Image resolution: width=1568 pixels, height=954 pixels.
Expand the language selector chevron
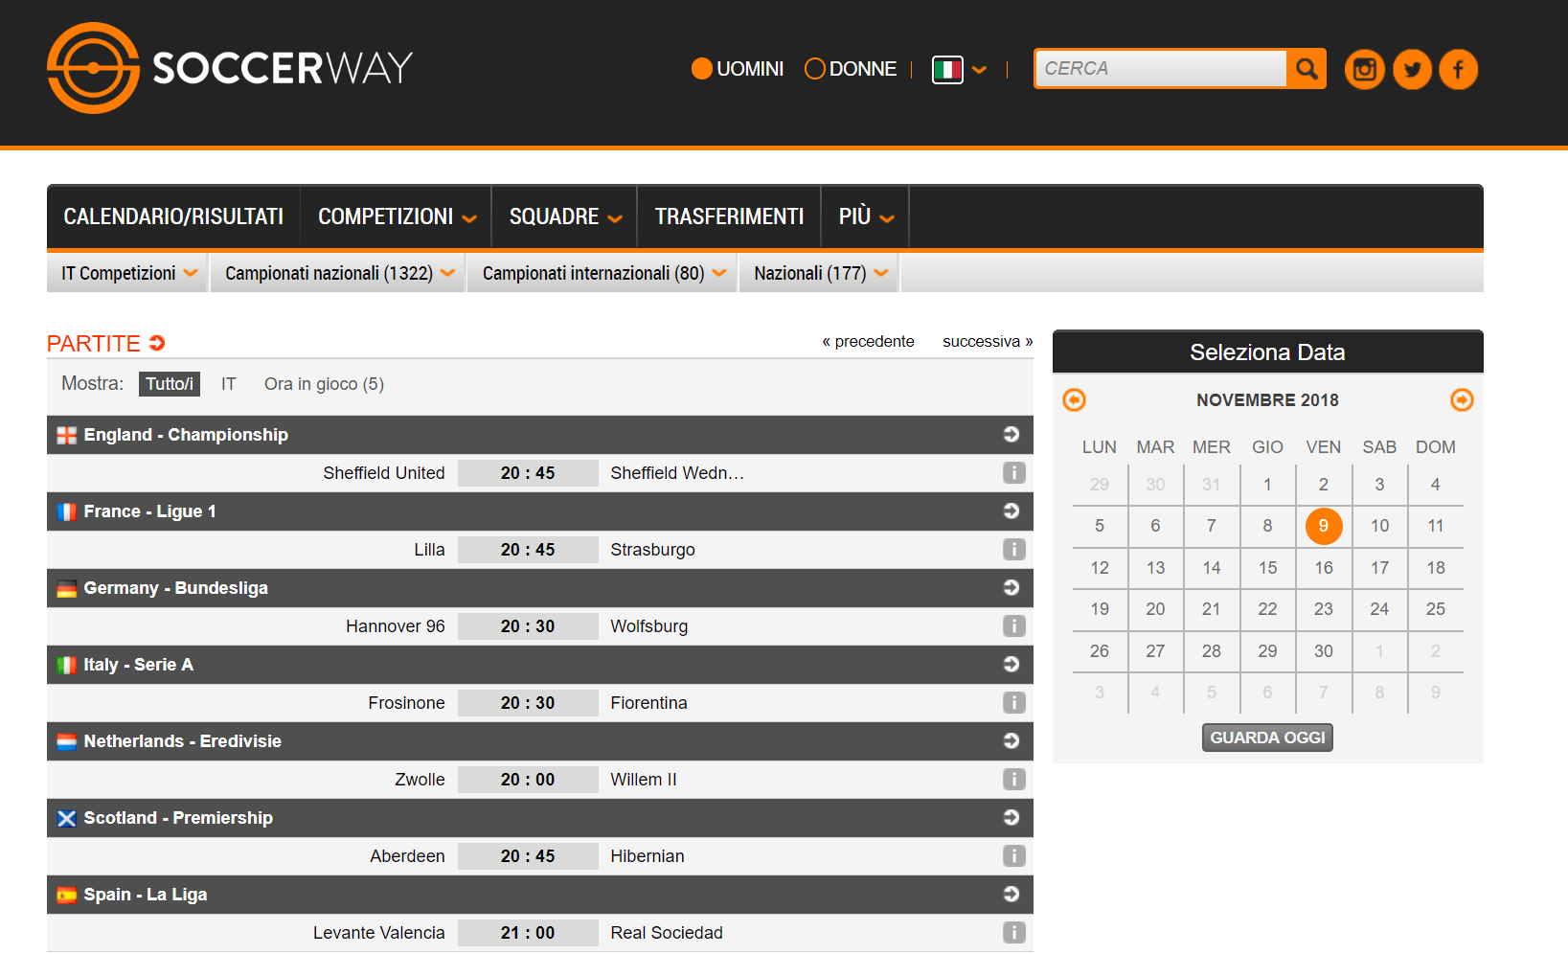pyautogui.click(x=979, y=70)
